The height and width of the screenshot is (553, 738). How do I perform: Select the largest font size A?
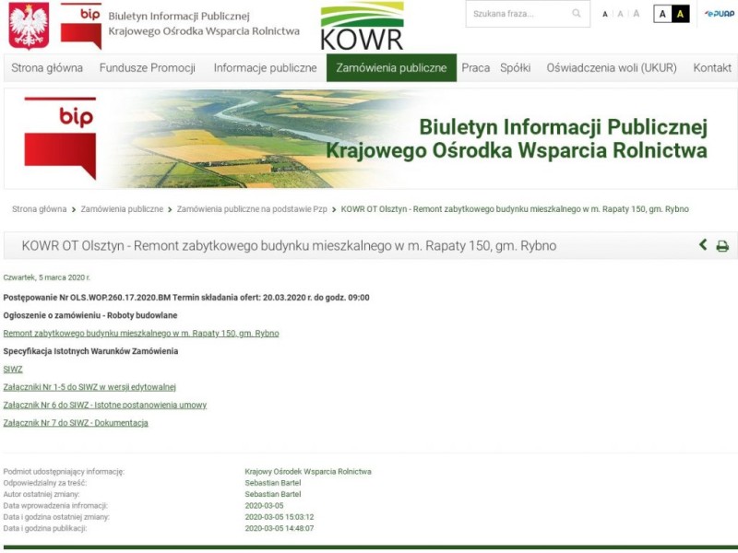(636, 14)
